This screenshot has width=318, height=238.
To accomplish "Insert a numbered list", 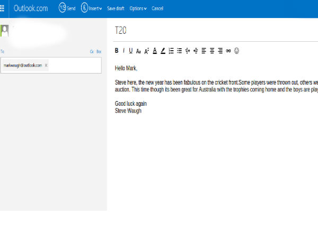I will click(171, 51).
